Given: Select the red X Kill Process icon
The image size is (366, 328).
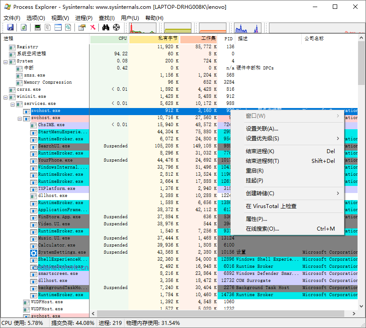Looking at the screenshot, I should pos(94,27).
